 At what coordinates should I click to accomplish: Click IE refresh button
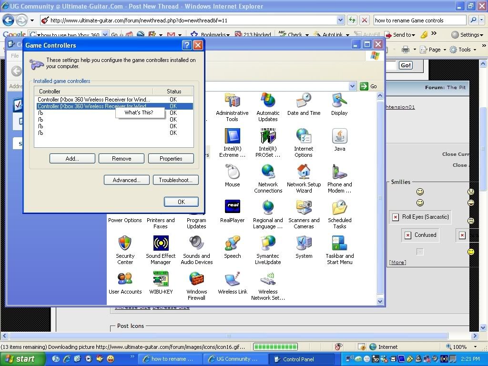click(352, 20)
